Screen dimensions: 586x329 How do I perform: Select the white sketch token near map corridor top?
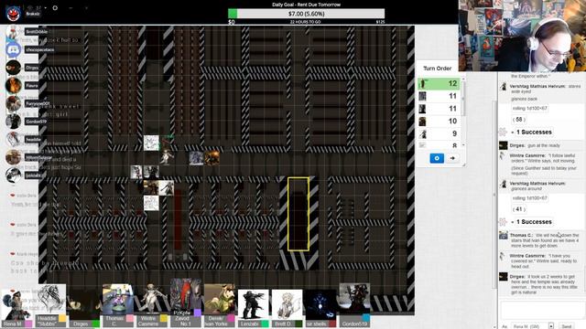(151, 143)
